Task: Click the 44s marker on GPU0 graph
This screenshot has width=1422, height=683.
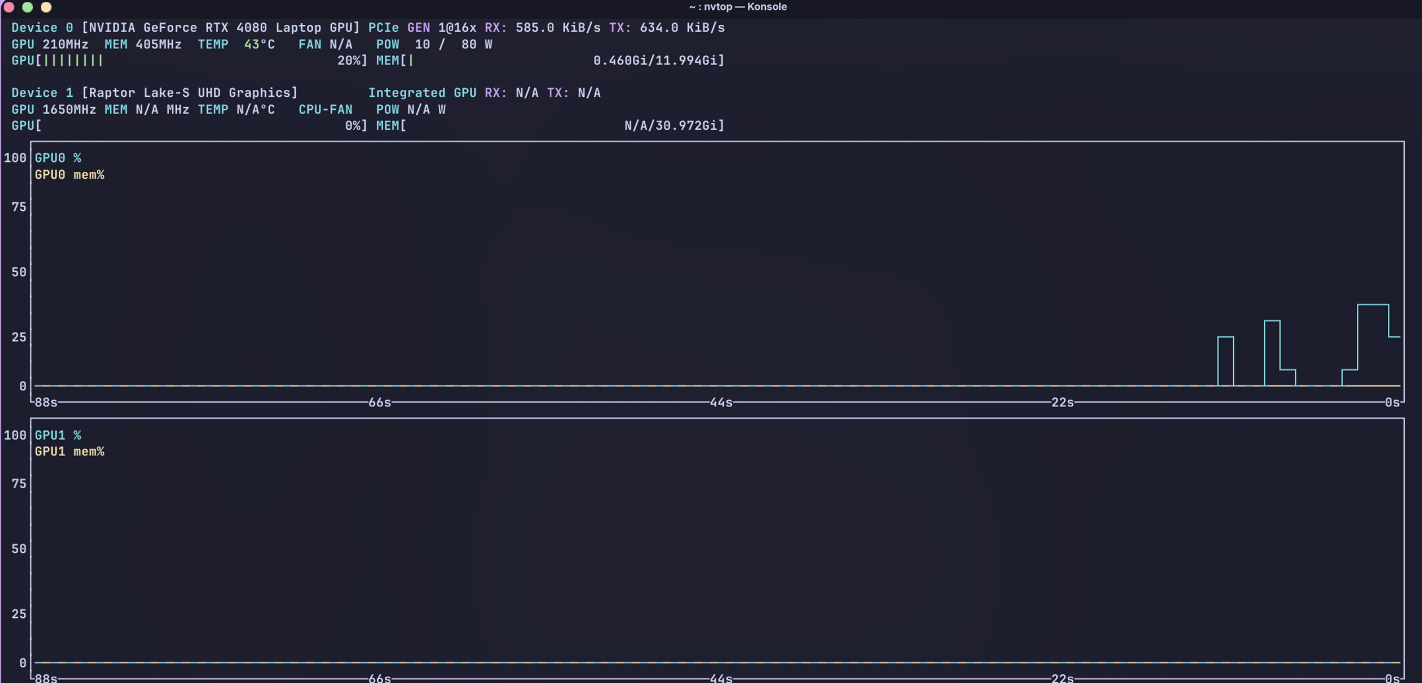Action: [721, 403]
